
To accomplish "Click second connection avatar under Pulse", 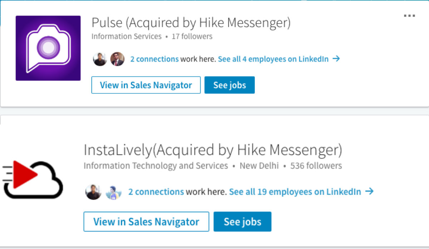I will click(x=117, y=59).
